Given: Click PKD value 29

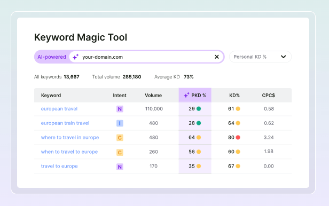Looking at the screenshot, I should click(192, 109).
